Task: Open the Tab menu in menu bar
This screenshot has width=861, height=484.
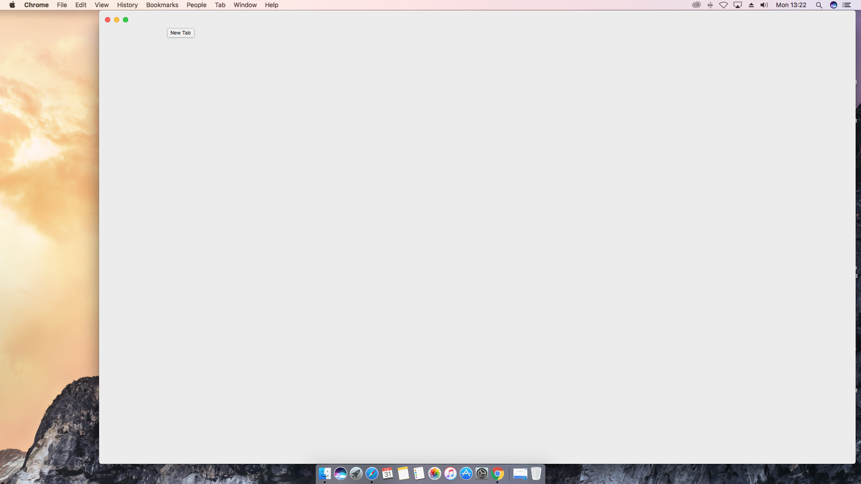Action: tap(219, 5)
